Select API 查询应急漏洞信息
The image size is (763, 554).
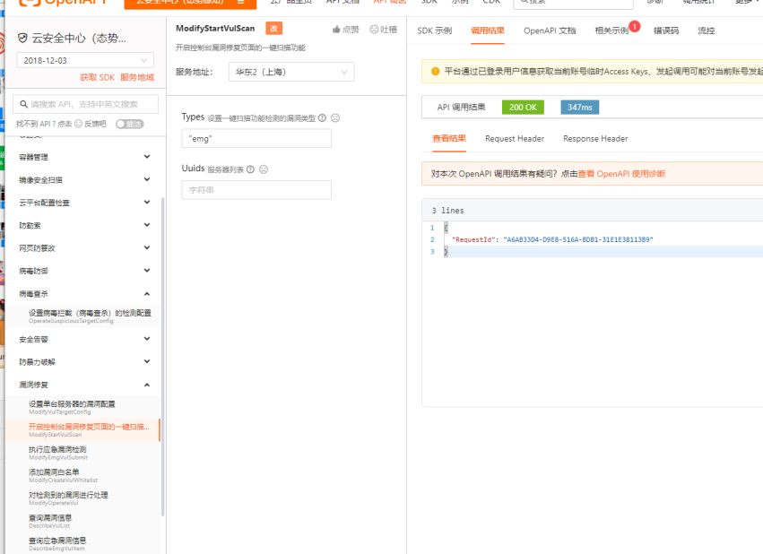[x=82, y=544]
